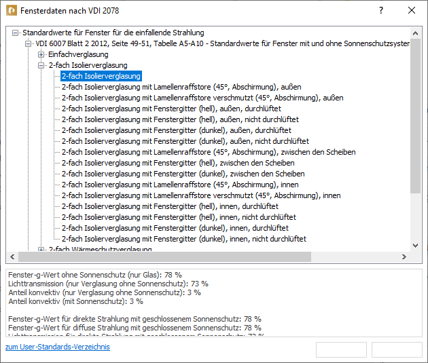
Task: Select Fenstergitter (hell), innen, nicht durchlüftet
Action: (x=179, y=217)
